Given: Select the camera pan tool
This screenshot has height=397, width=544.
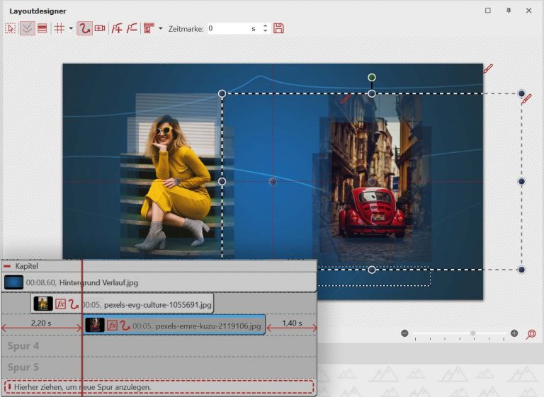Looking at the screenshot, I should [100, 28].
